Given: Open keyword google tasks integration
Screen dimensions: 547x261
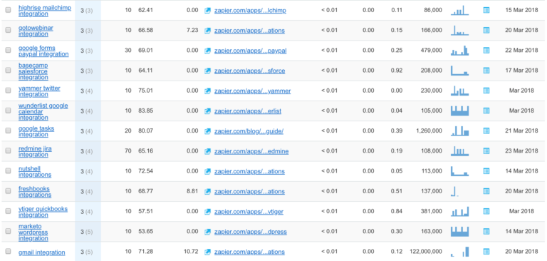Looking at the screenshot, I should point(36,131).
